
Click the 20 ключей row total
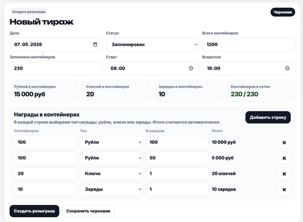pos(224,174)
